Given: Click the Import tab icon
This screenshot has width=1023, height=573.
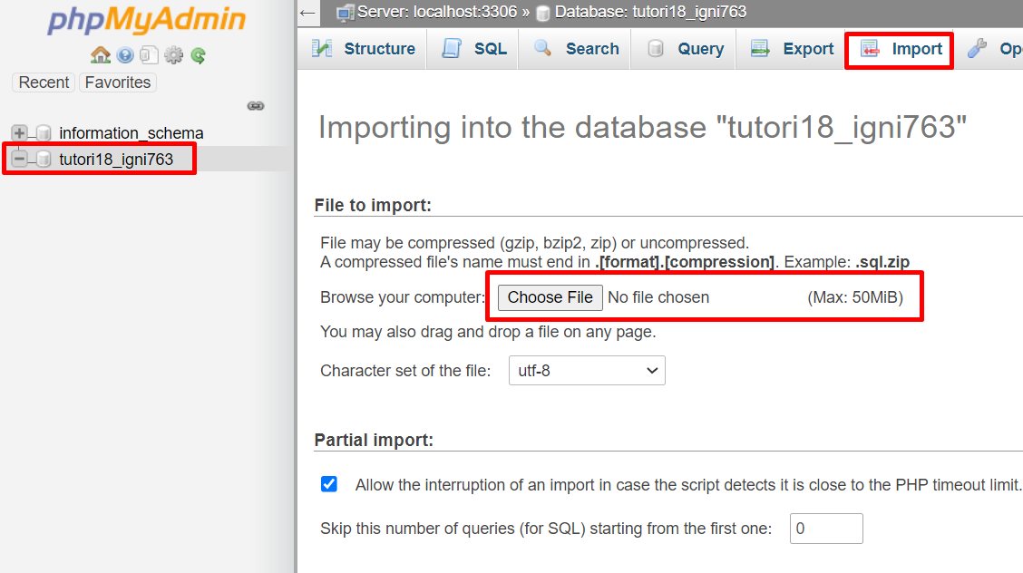Looking at the screenshot, I should tap(870, 49).
